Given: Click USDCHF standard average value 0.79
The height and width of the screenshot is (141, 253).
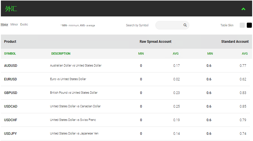Looking at the screenshot, I should point(243,120).
